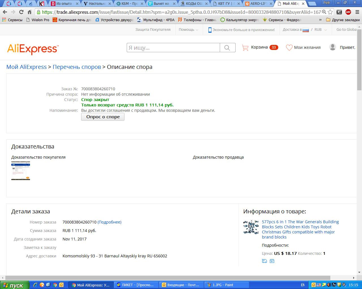The image size is (362, 289).
Task: Click the horizontal page scrollbar
Action: pyautogui.click(x=168, y=278)
